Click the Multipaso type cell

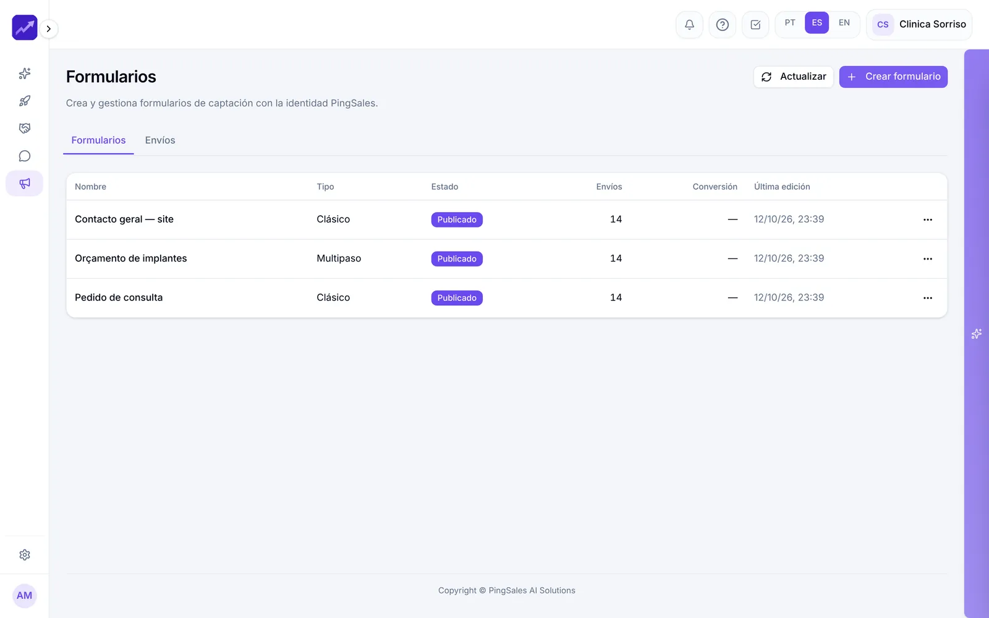coord(339,258)
